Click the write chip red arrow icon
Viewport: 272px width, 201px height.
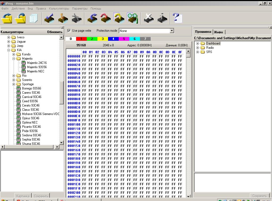106,18
